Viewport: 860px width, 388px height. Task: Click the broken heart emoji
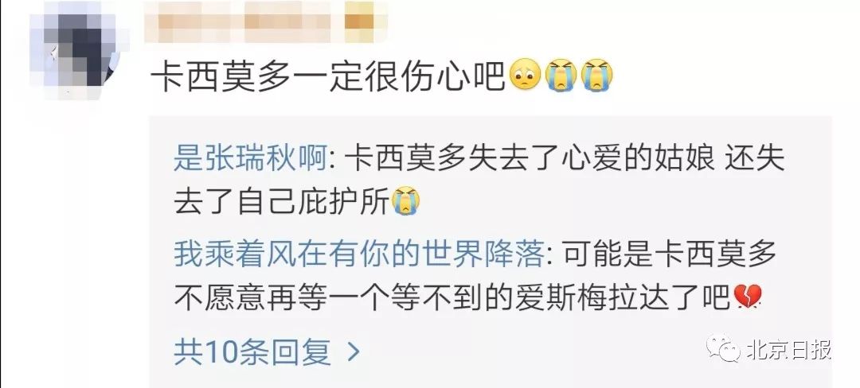(748, 298)
